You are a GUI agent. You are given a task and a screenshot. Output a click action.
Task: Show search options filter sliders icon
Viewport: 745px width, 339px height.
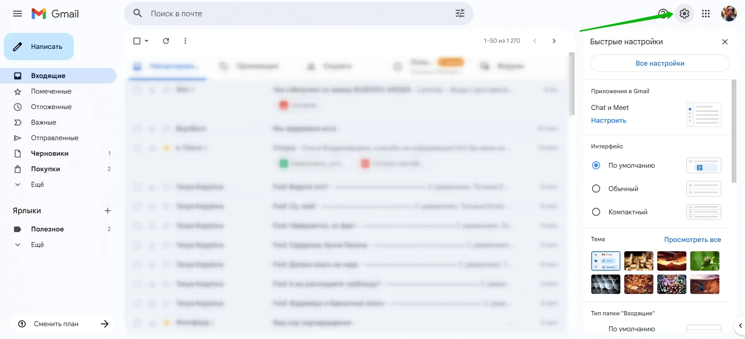[460, 14]
